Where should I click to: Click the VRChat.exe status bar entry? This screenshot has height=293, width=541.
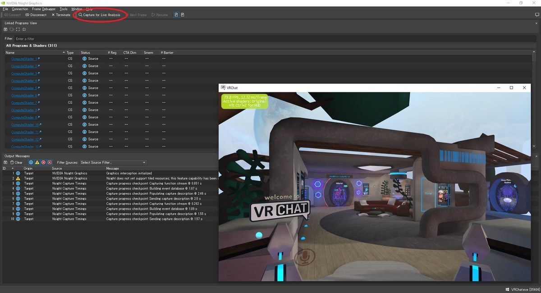(522, 289)
